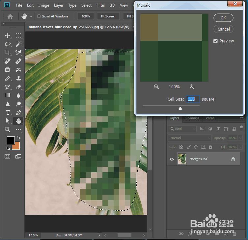Select the Pen tool
This screenshot has height=240, width=248.
[x=18, y=112]
